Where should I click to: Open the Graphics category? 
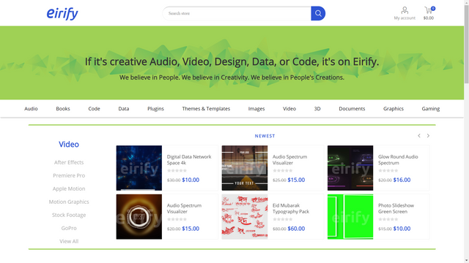click(x=394, y=109)
